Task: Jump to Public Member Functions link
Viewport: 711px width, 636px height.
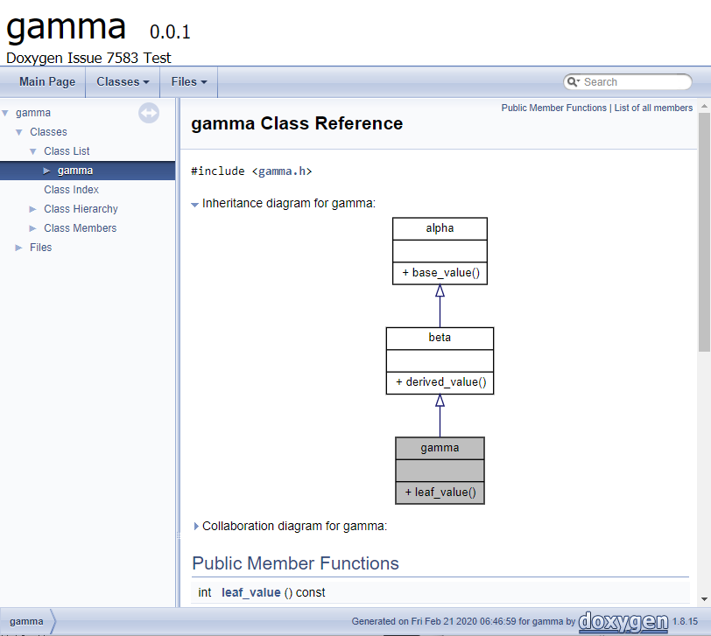Action: pos(553,108)
